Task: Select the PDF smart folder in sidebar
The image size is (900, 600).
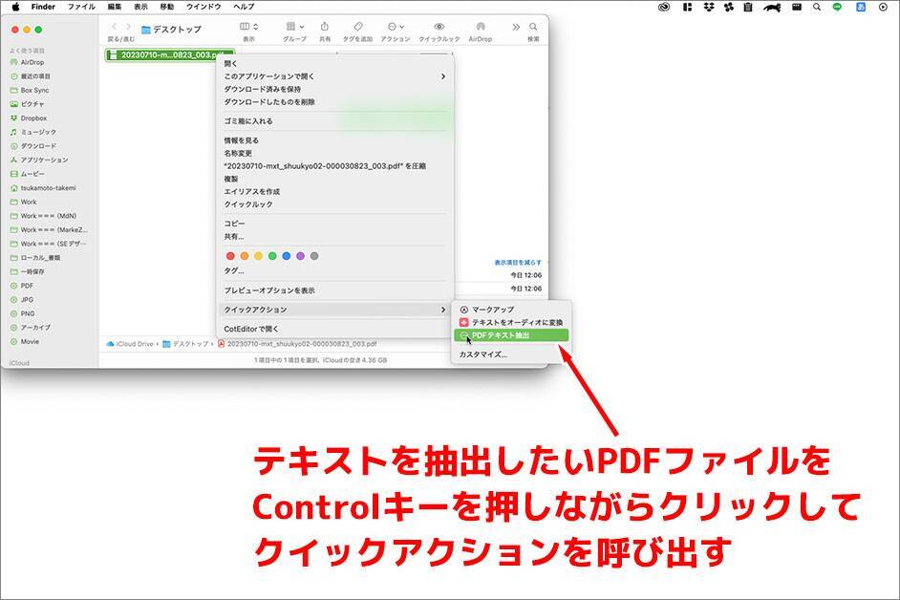Action: click(x=27, y=286)
